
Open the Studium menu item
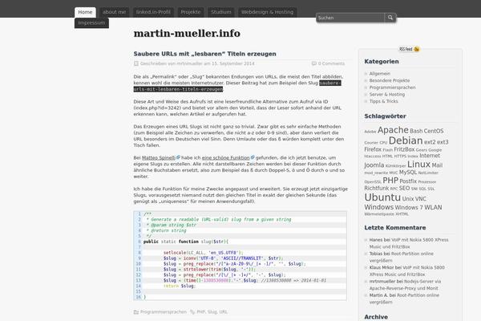pyautogui.click(x=221, y=12)
